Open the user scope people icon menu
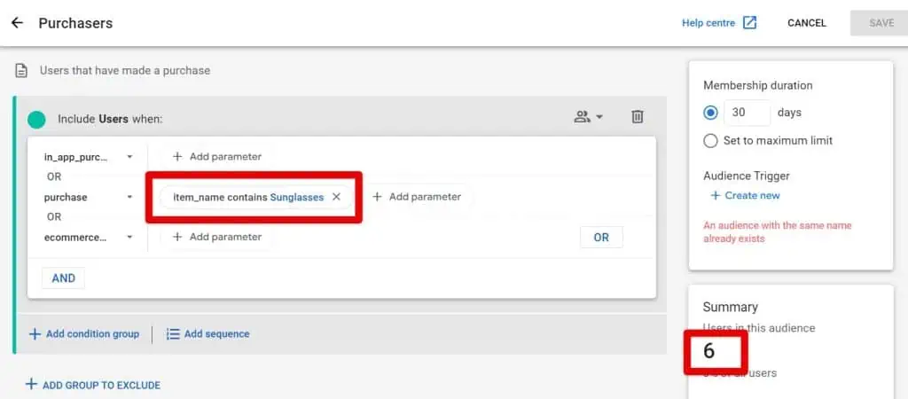Image resolution: width=908 pixels, height=399 pixels. pos(588,117)
